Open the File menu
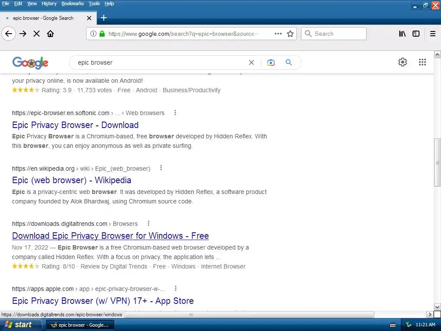441x331 pixels. [x=6, y=3]
